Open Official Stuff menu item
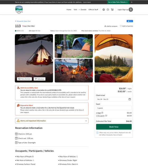The image size is (148, 167). click(x=93, y=10)
